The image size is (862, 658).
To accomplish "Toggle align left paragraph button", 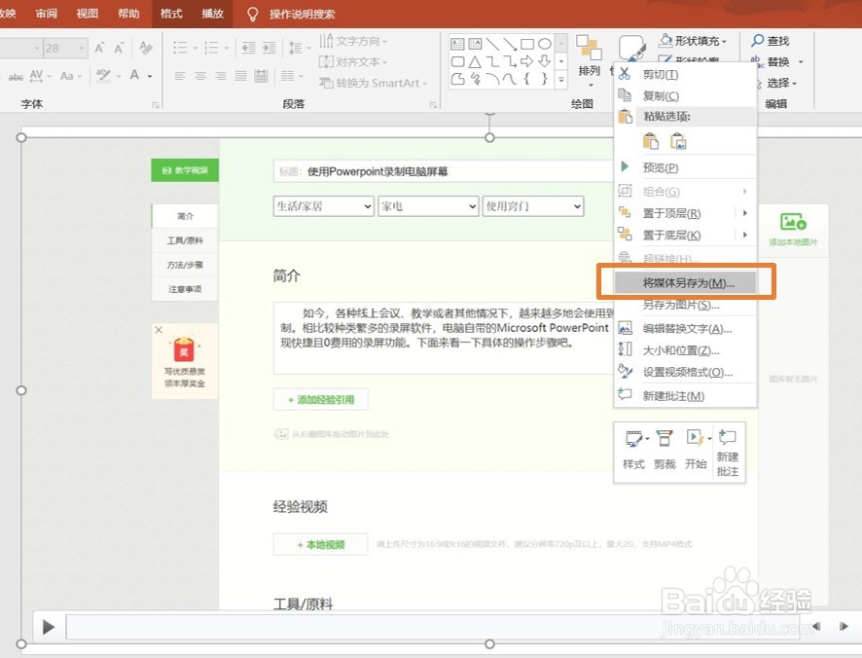I will point(180,76).
